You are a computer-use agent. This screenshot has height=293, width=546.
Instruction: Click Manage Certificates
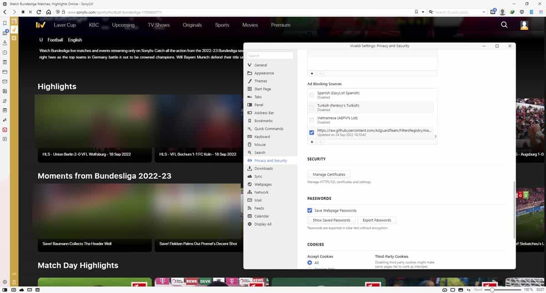329,174
